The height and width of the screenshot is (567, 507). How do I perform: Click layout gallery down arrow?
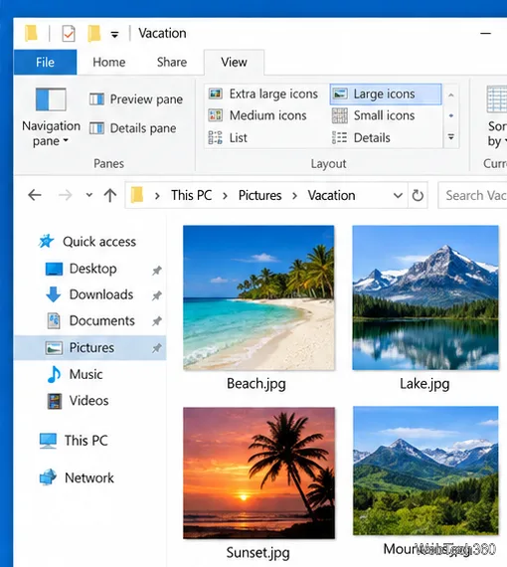click(x=451, y=115)
